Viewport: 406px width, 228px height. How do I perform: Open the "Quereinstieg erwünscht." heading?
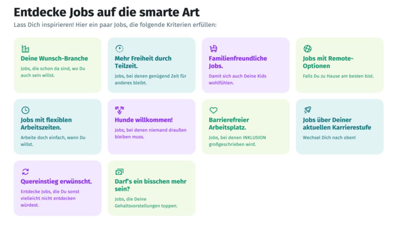[56, 181]
